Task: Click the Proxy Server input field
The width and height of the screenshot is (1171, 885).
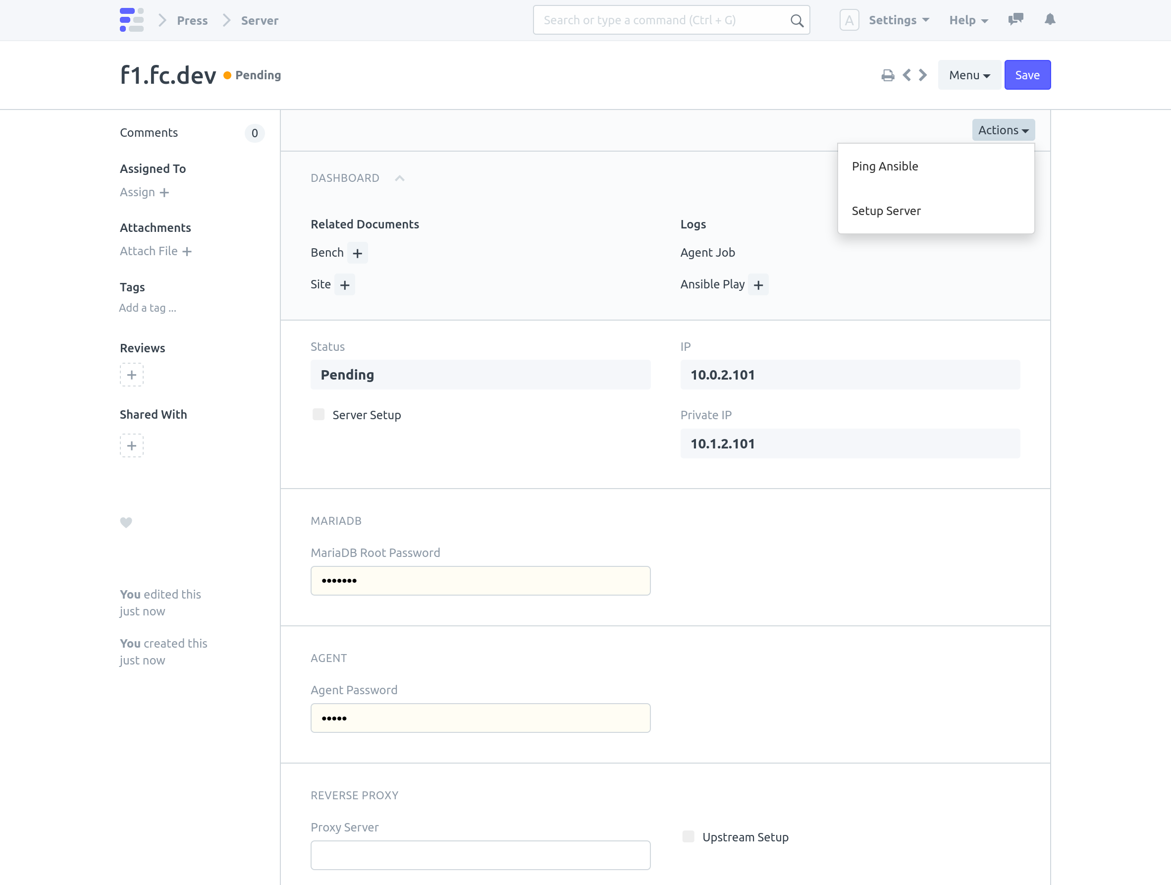Action: (480, 855)
